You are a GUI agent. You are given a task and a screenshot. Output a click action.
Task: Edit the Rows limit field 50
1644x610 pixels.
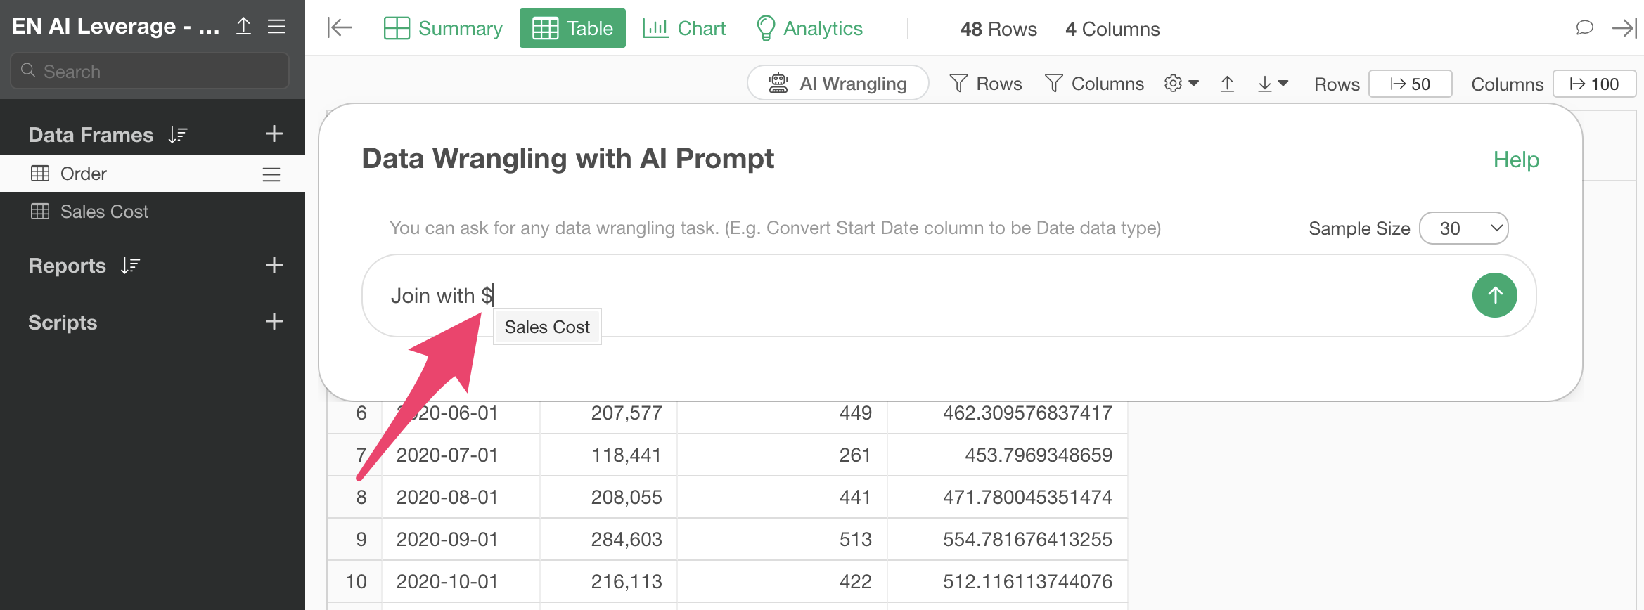[1410, 84]
